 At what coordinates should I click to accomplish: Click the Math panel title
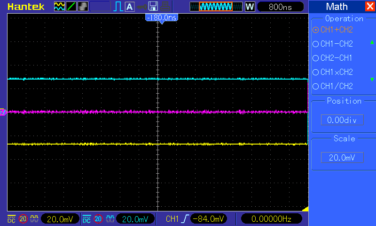(x=337, y=7)
